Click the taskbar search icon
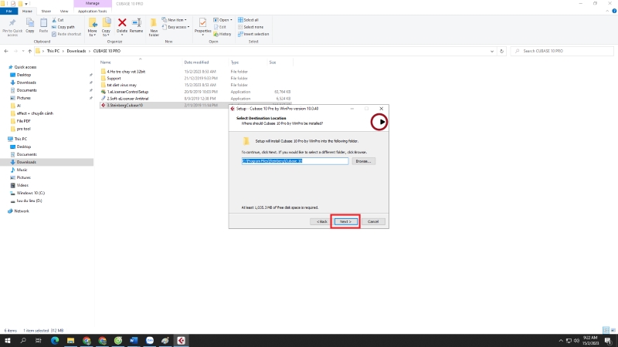Viewport: 618px width, 347px height. point(23,341)
